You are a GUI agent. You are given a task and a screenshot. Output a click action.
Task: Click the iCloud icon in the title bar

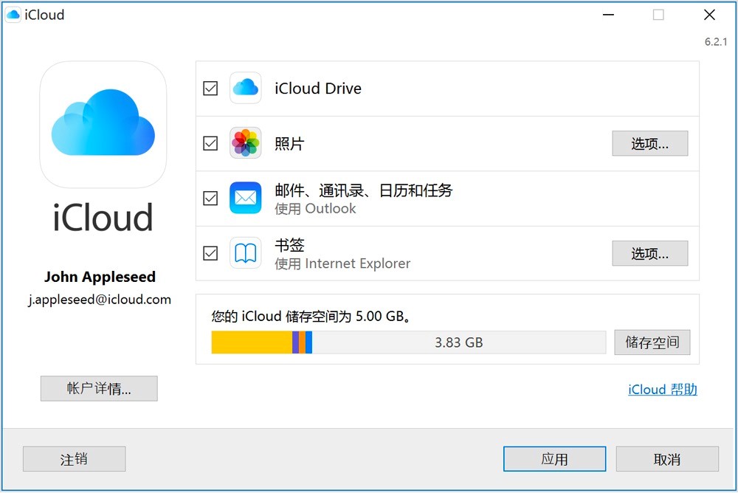click(13, 14)
